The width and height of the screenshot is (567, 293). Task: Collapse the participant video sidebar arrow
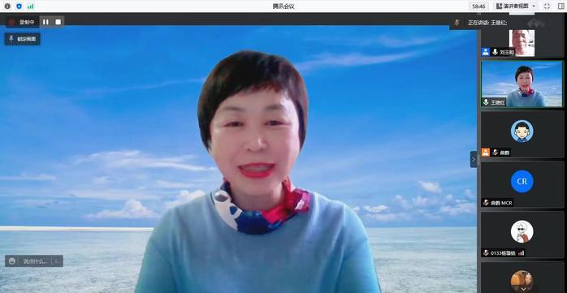(x=474, y=159)
